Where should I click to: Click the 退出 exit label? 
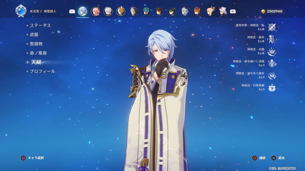click(281, 158)
